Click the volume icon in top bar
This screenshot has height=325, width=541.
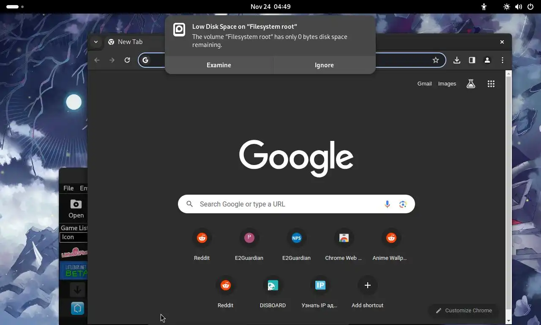click(x=519, y=7)
